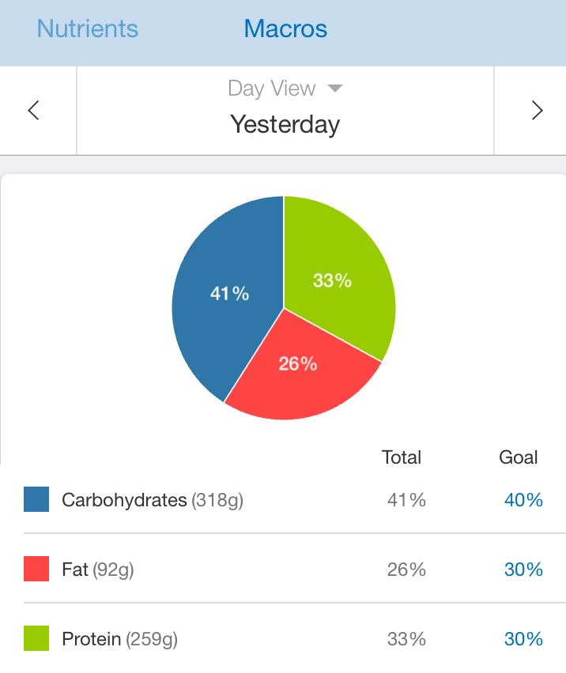Edit the Protein 30% goal
The image size is (566, 673).
click(523, 639)
